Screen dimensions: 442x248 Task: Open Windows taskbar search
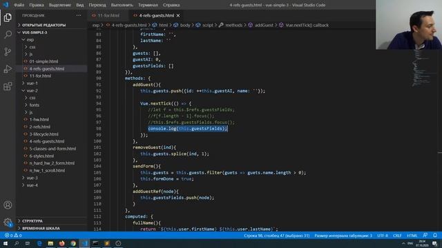pos(17,243)
